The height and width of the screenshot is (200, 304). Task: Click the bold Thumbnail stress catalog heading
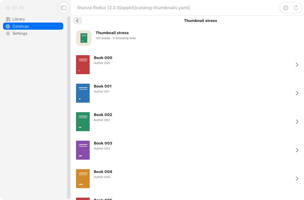112,33
